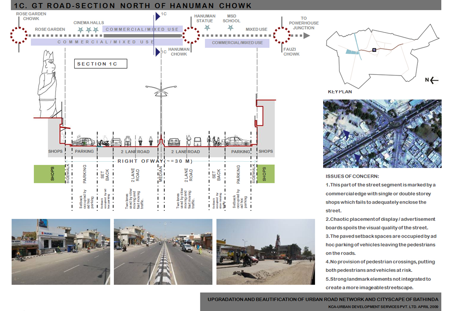Screen dimensions: 452x311
Task: Select the Section 1C label box
Action: (x=100, y=64)
